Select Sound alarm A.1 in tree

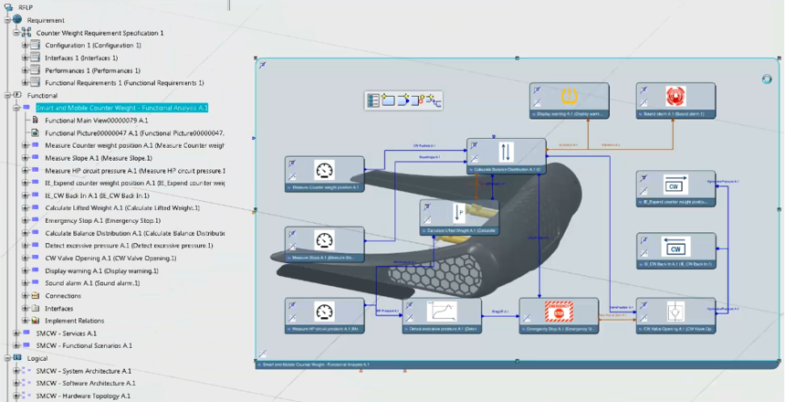tap(92, 283)
